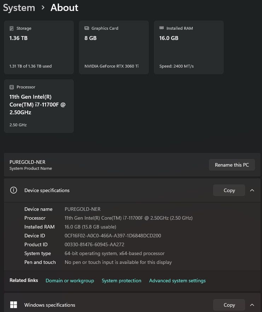The image size is (262, 312).
Task: Click the Storage disk icon
Action: coord(12,28)
